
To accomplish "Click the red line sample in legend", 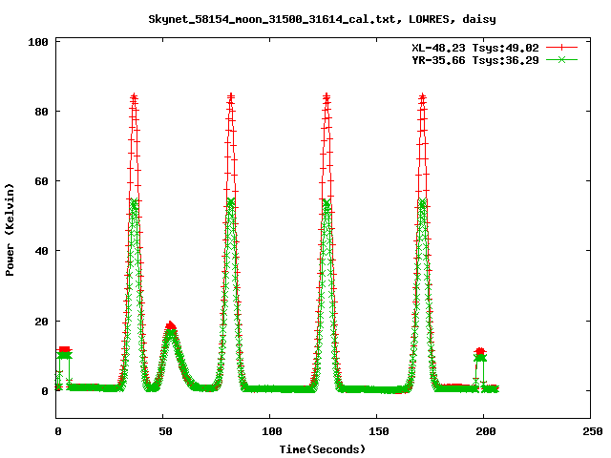I will [x=561, y=48].
